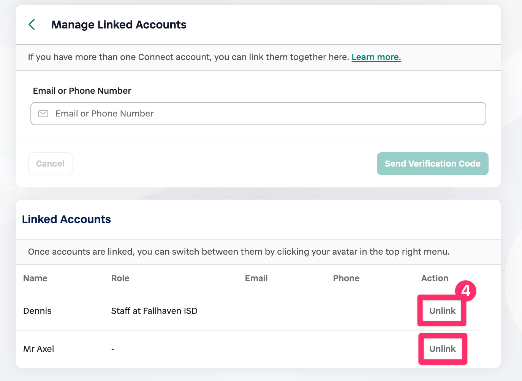Click the Linked Accounts section heading

(66, 219)
